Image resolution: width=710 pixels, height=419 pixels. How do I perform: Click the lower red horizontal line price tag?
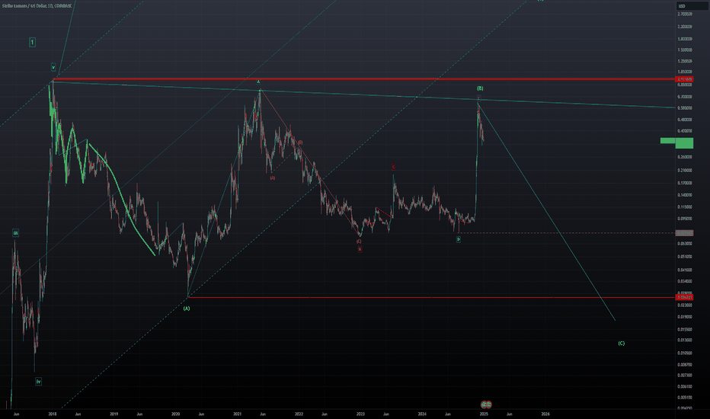(x=684, y=298)
